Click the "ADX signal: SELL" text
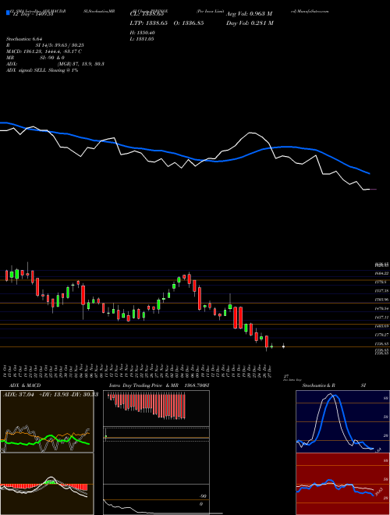 click(x=27, y=70)
